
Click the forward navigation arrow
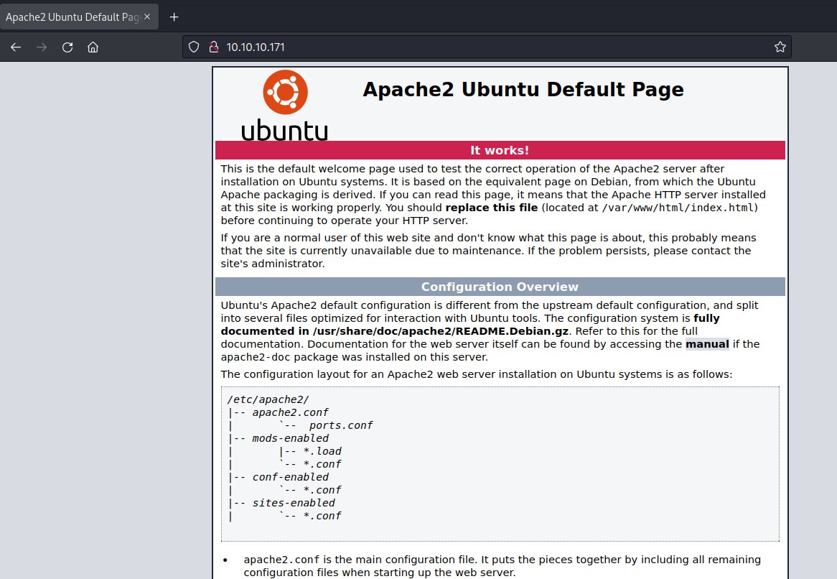click(42, 47)
